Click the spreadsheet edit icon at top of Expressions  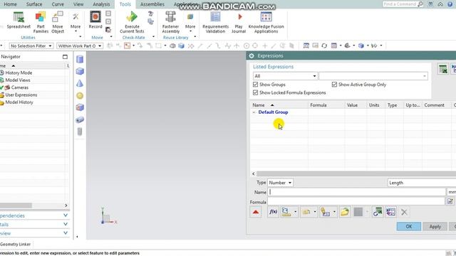[443, 70]
